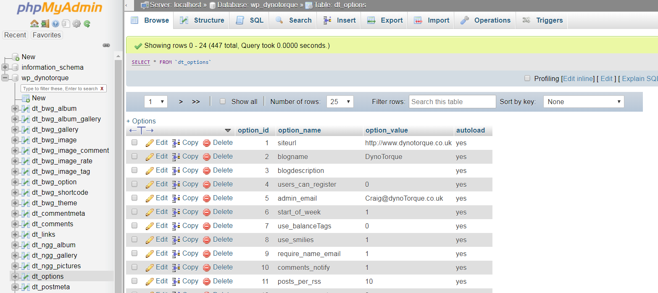This screenshot has height=293, width=658.
Task: Click the table icon beside dt_bwg_album
Action: [x=26, y=108]
